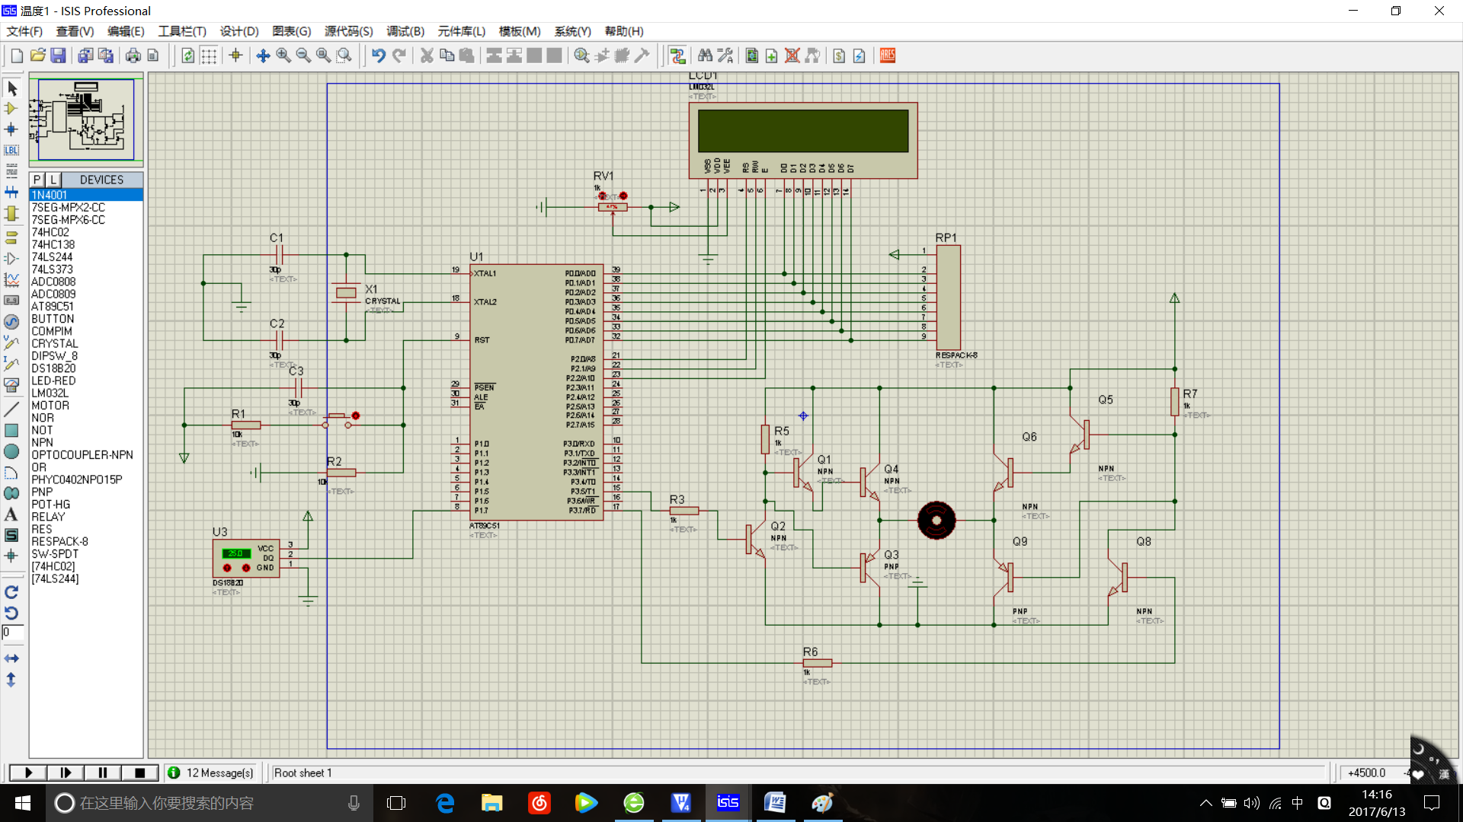1463x822 pixels.
Task: Run electrical rules check
Action: pyautogui.click(x=860, y=56)
